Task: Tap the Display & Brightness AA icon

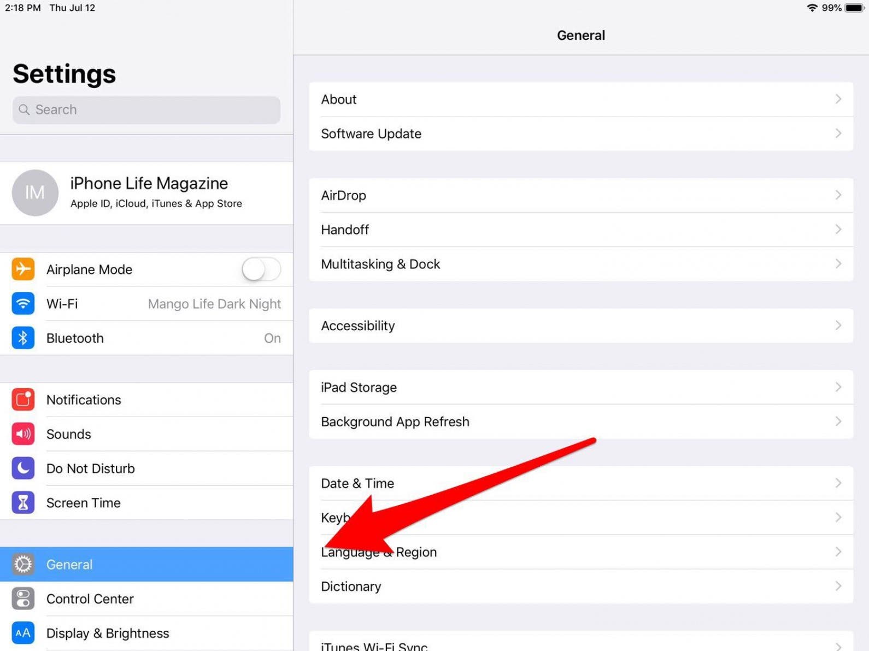Action: [23, 633]
